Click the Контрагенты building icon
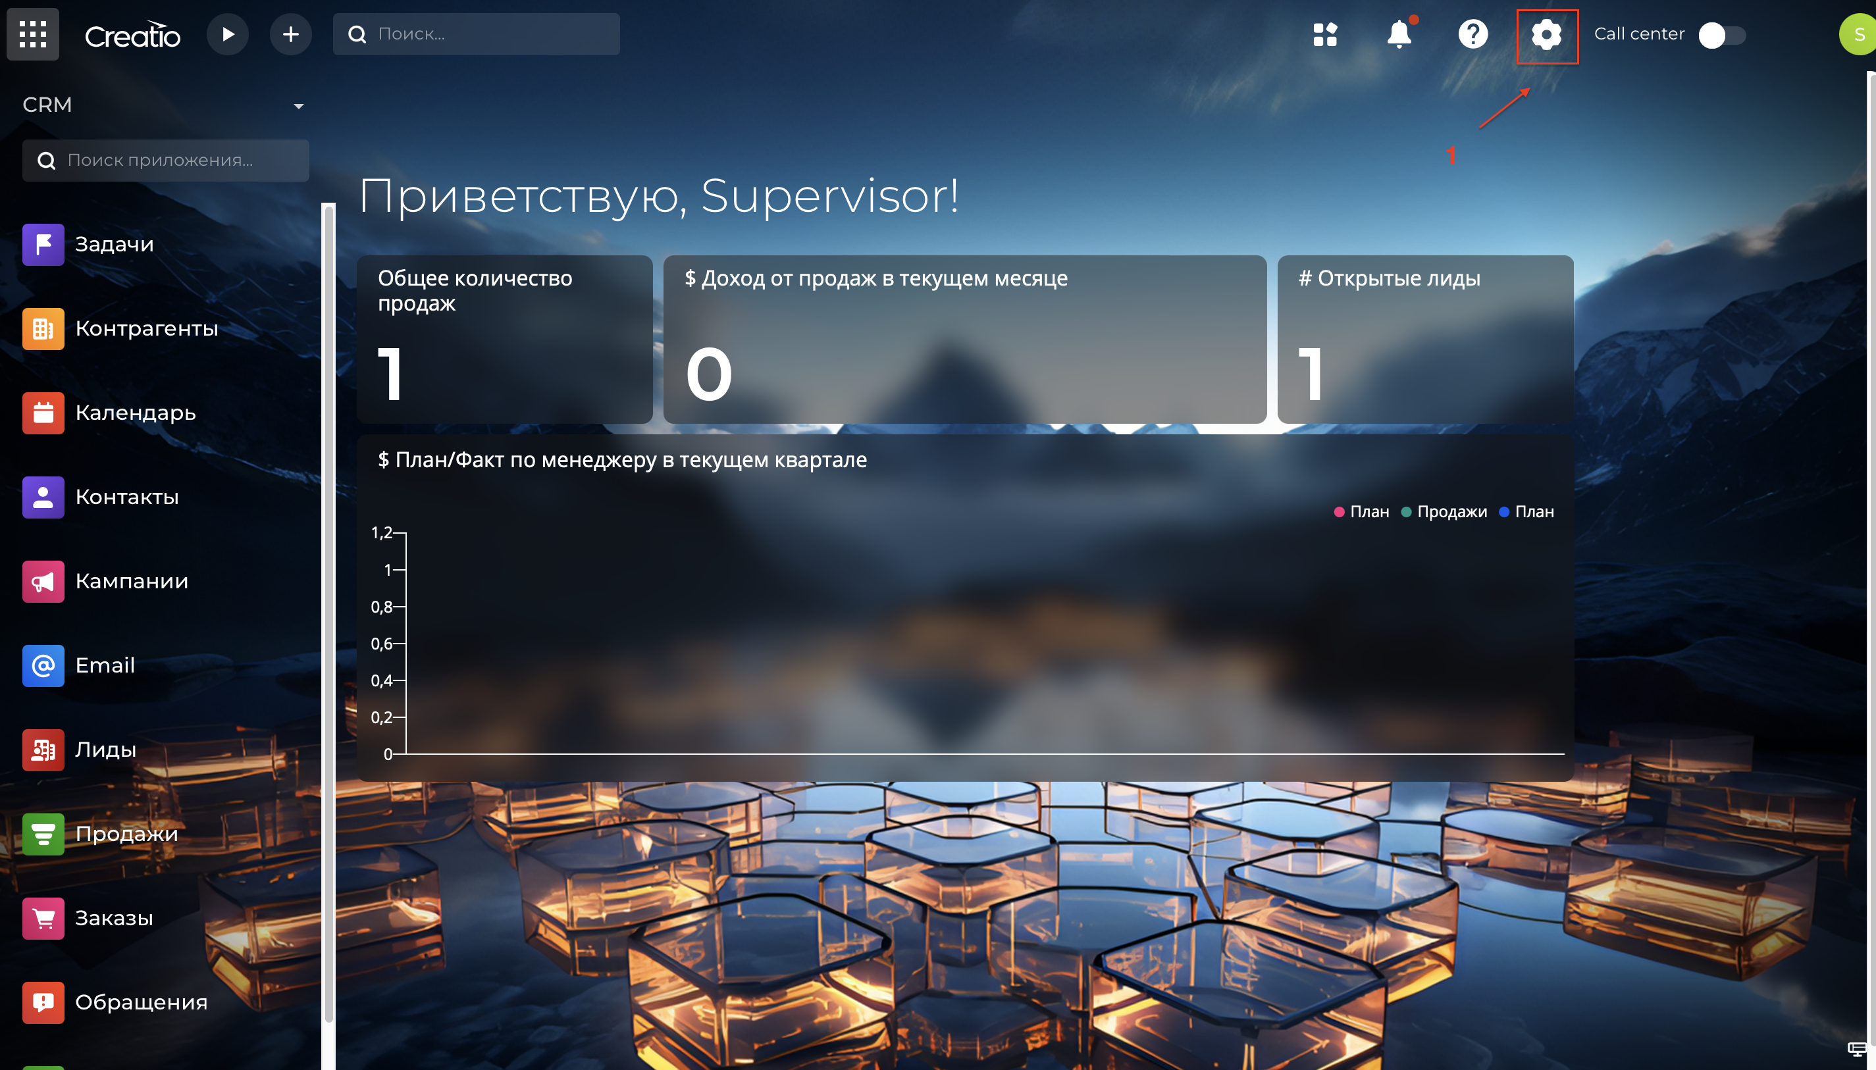The image size is (1876, 1070). 43,328
